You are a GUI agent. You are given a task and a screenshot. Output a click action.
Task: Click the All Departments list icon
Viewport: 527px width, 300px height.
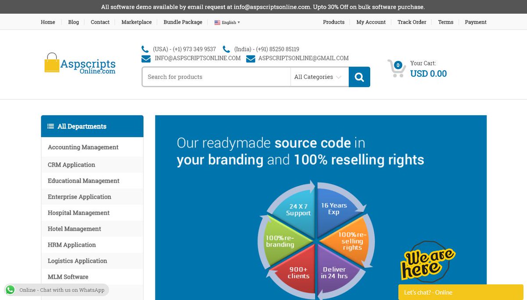51,126
